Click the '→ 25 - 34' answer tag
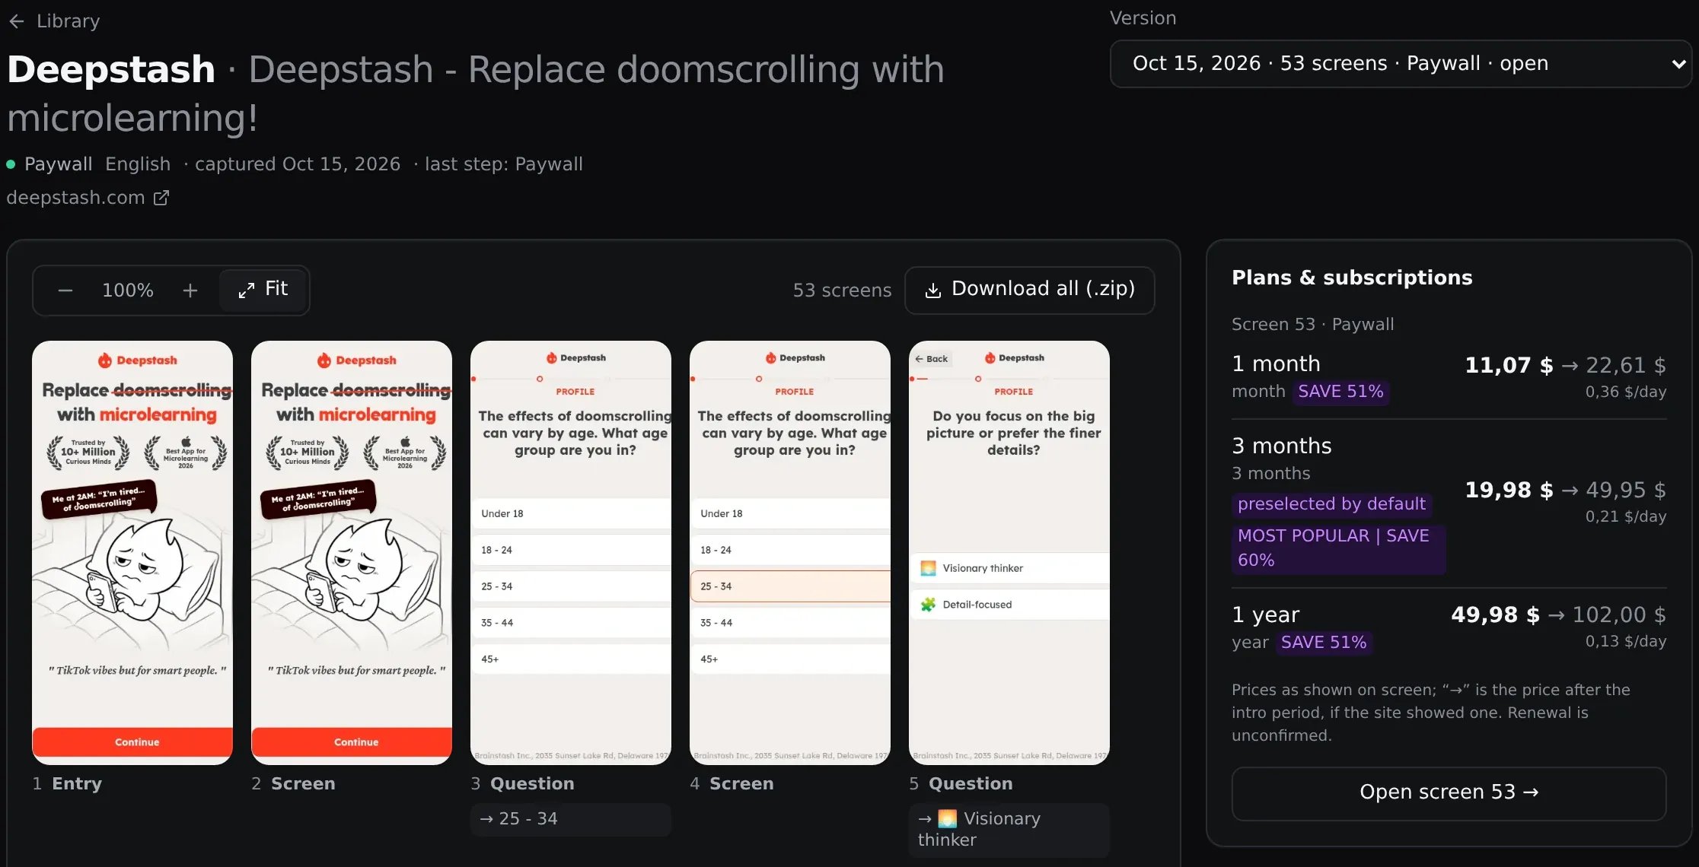This screenshot has width=1699, height=867. coord(571,819)
